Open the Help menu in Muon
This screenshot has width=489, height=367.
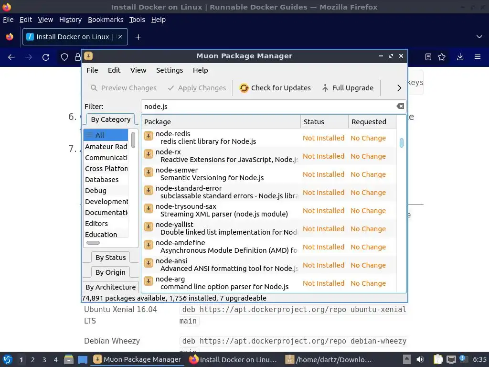(x=200, y=70)
